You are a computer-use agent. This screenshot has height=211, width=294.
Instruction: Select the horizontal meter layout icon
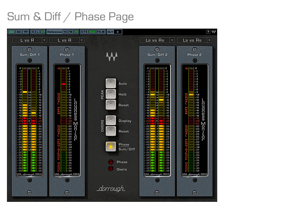tap(19, 32)
